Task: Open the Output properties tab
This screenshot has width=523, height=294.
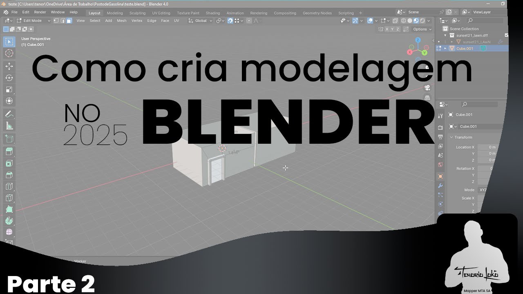Action: [x=440, y=137]
